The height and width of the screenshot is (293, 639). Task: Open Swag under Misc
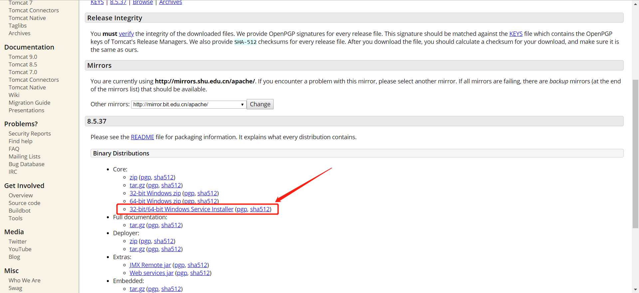(15, 288)
